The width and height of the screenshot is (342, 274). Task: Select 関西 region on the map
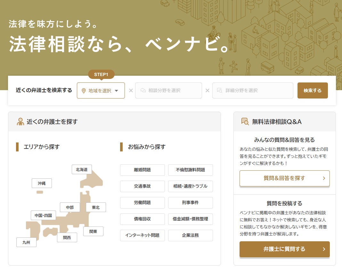point(67,237)
